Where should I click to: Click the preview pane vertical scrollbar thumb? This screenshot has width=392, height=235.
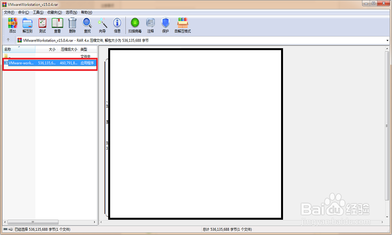(x=387, y=126)
